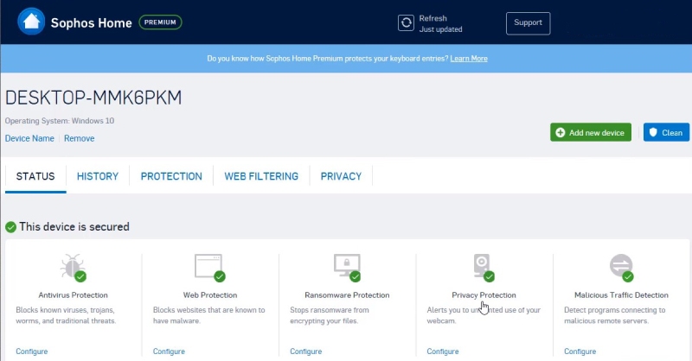The height and width of the screenshot is (361, 692).
Task: Click the Web Protection browser window icon
Action: 209,267
